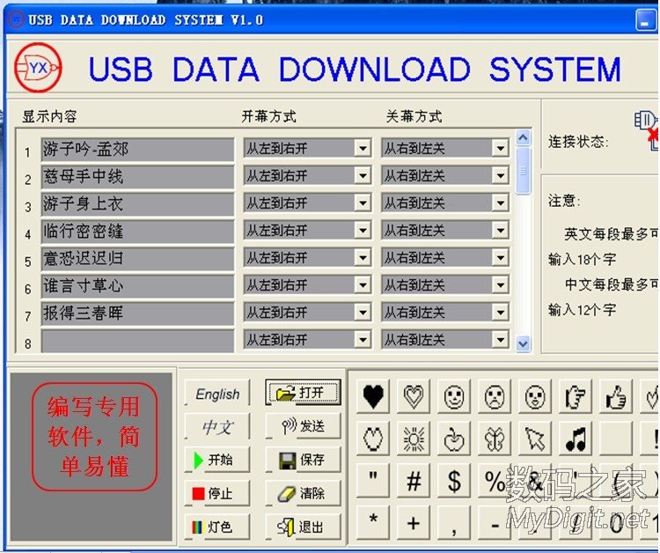Click the USB connection status icon
The height and width of the screenshot is (553, 660).
pos(647,129)
